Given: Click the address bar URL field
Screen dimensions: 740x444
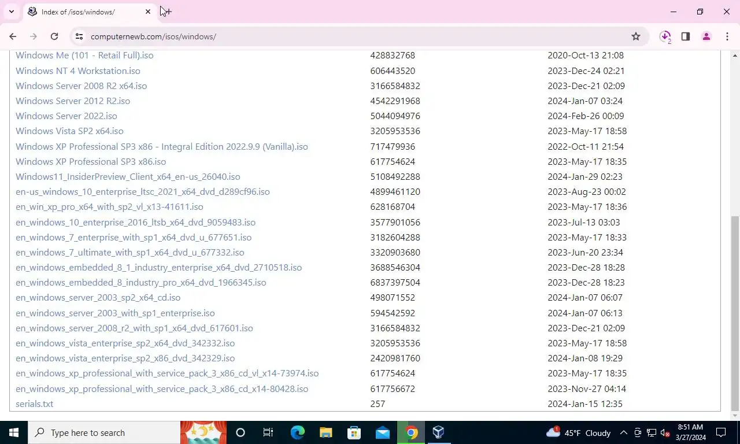Looking at the screenshot, I should [x=358, y=36].
